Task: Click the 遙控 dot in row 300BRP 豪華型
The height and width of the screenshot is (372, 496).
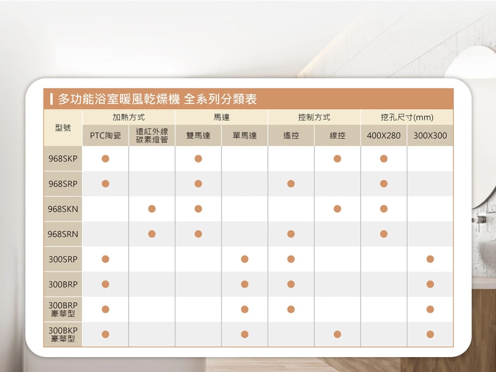Action: 291,309
